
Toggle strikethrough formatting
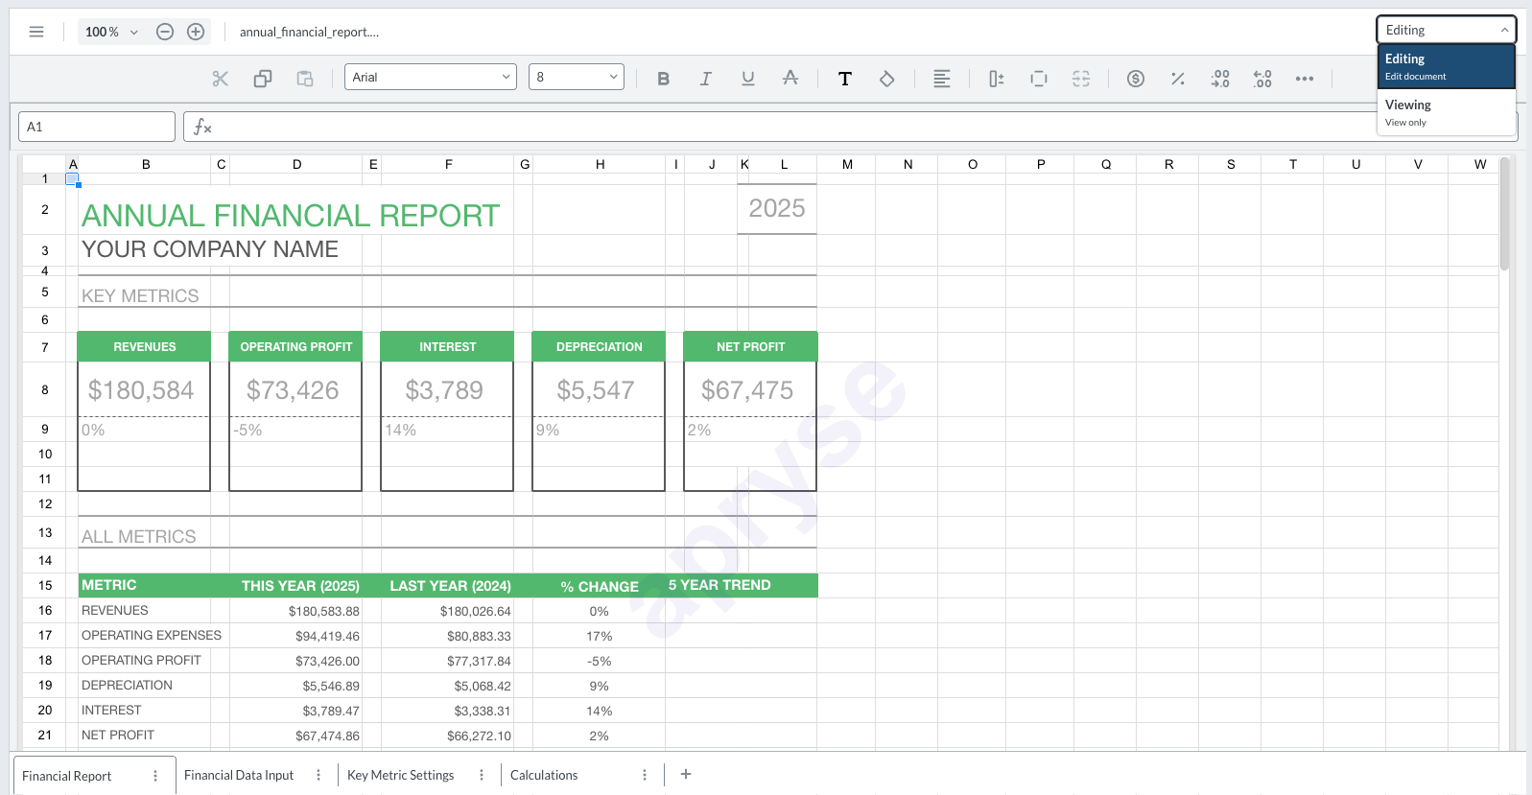click(x=790, y=79)
